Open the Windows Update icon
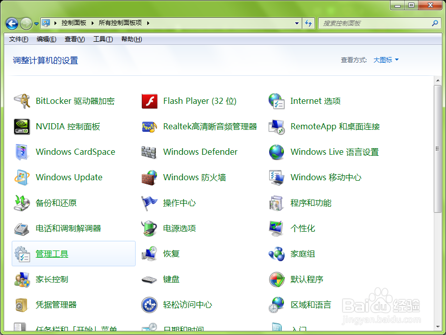The height and width of the screenshot is (335, 446). coord(22,178)
